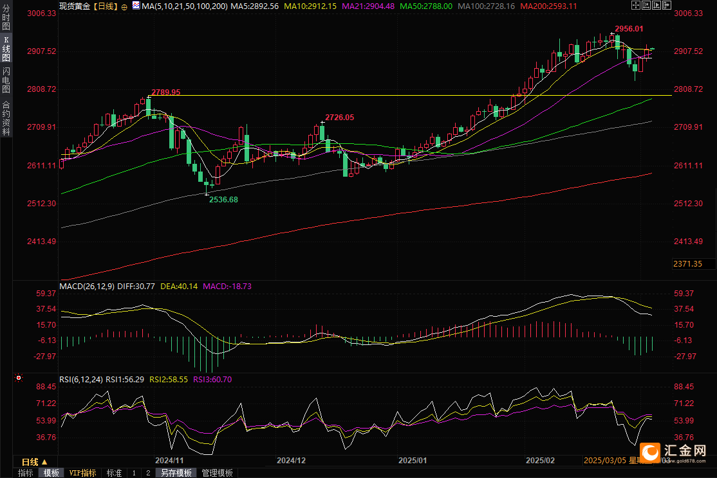Screen dimensions: 717x478
Task: Select the 指标 tab at bottom
Action: 26,473
